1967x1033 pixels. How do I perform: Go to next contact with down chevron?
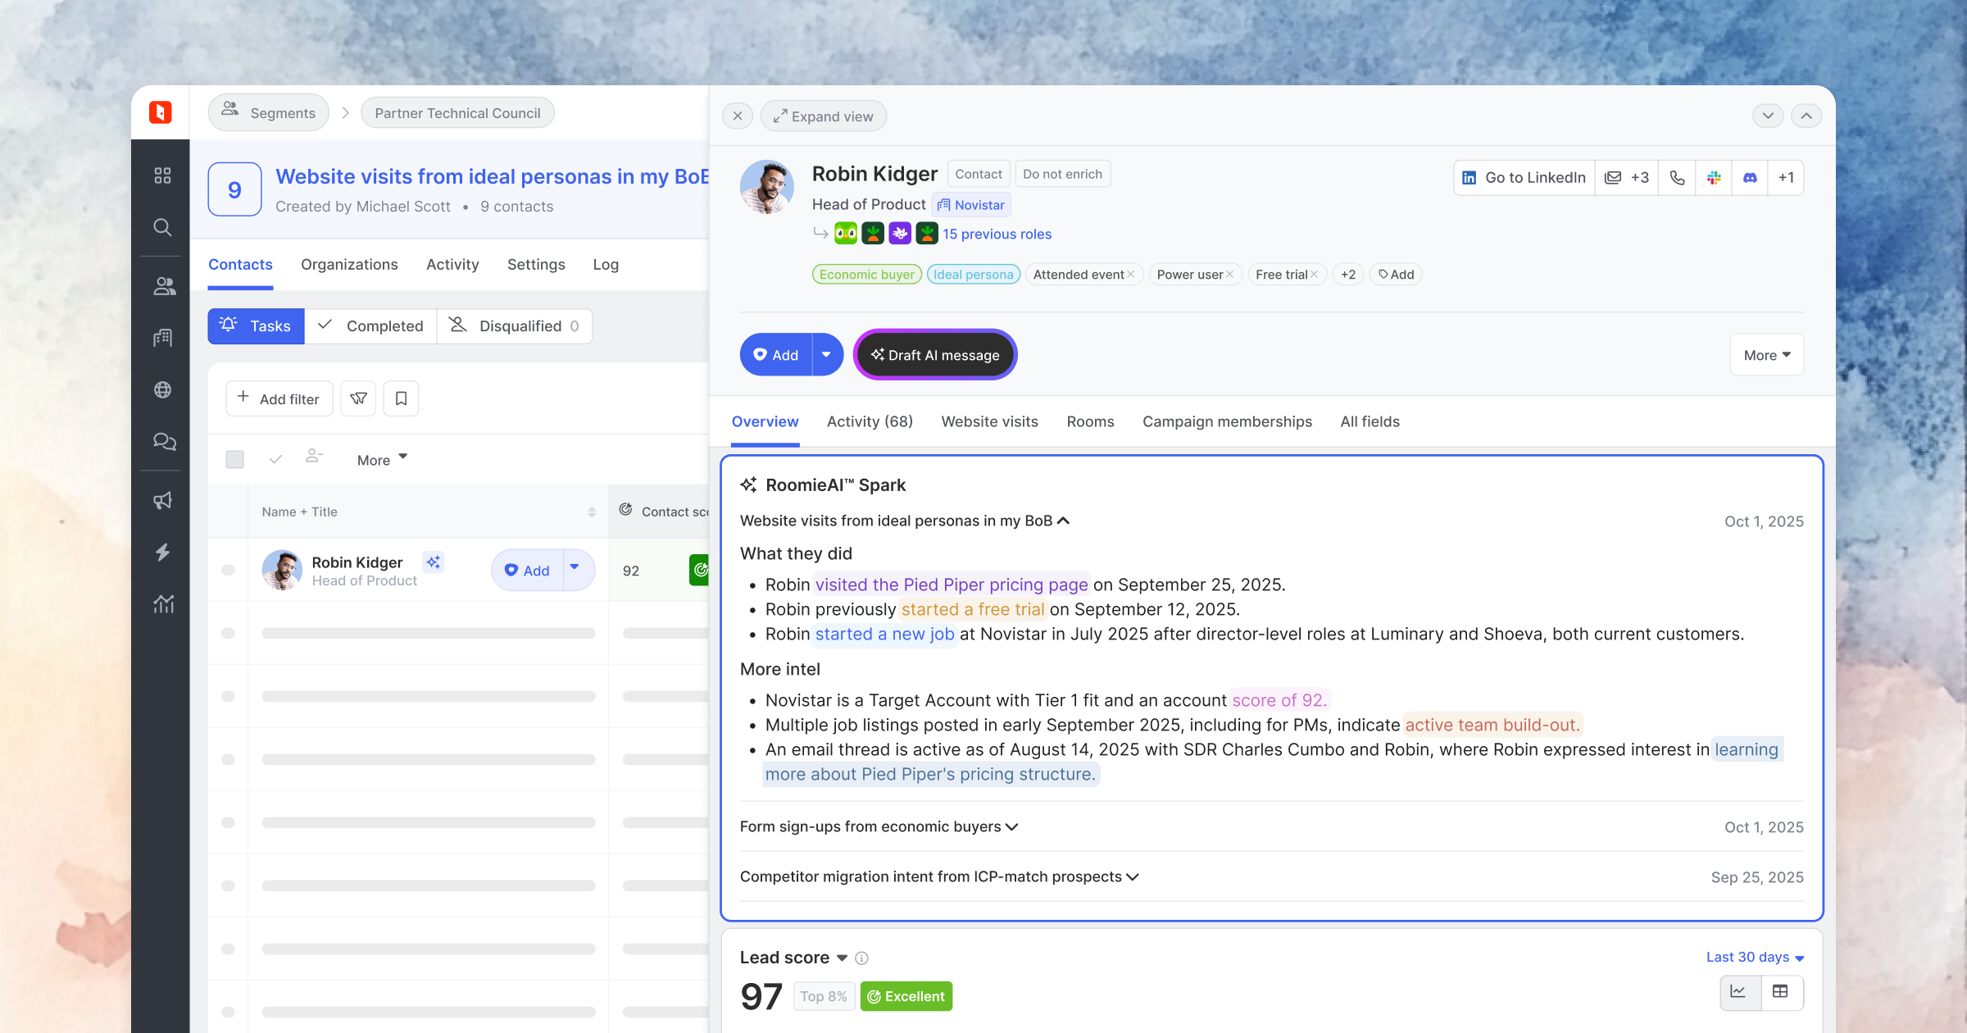(1768, 116)
